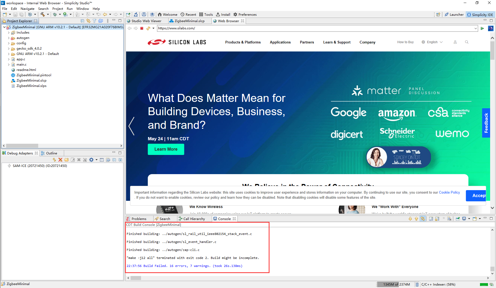Open the URL history dropdown arrow
This screenshot has height=288, width=496.
pos(476,28)
